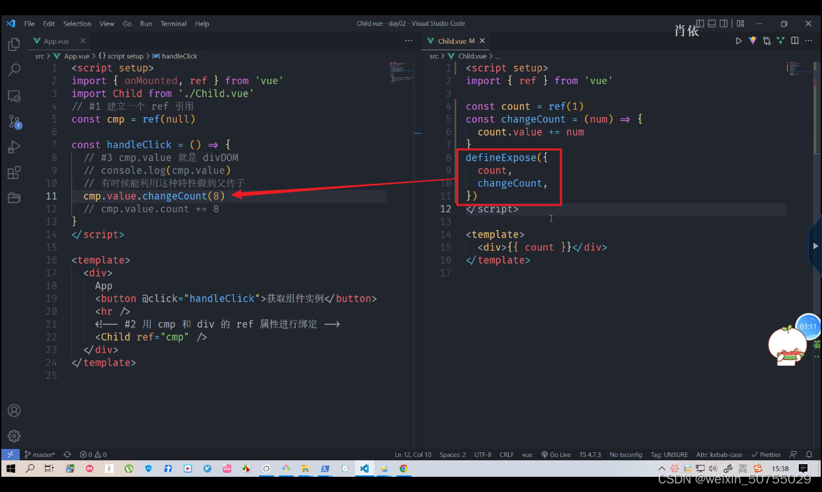Close the Child.vue tab

482,41
